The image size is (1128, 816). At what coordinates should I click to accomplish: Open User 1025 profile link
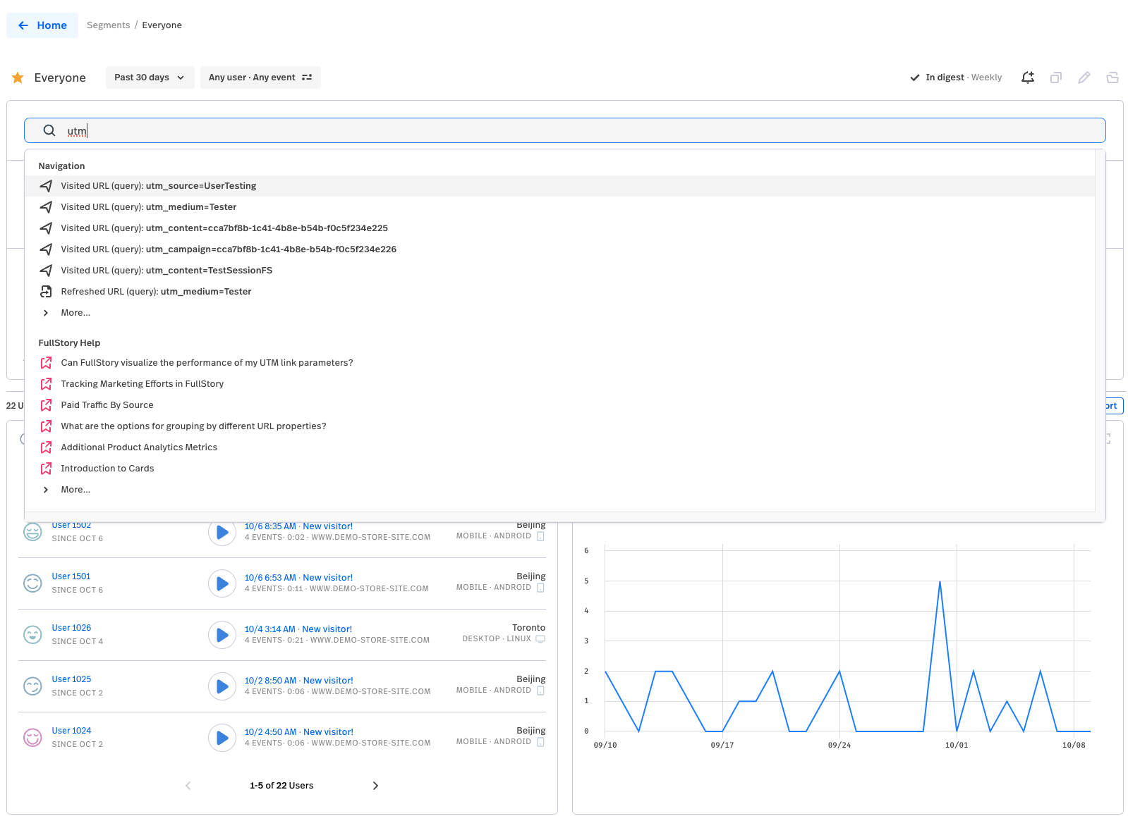coord(71,679)
